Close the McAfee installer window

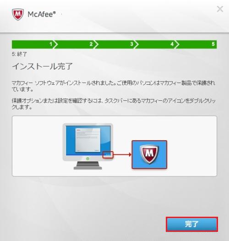pyautogui.click(x=220, y=9)
